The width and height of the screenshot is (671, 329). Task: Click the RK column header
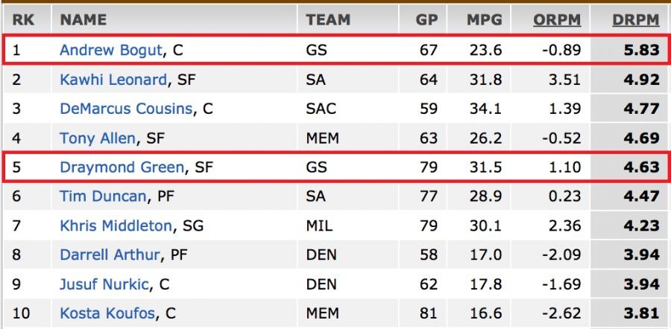[x=23, y=20]
